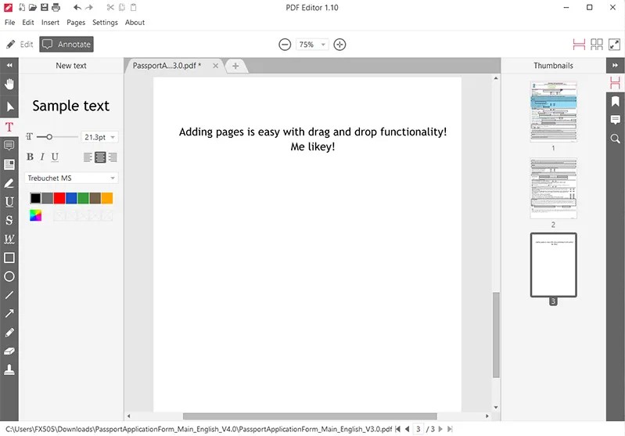Open the Settings menu

(105, 23)
